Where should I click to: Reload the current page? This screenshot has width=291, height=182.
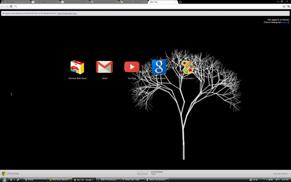[11, 6]
